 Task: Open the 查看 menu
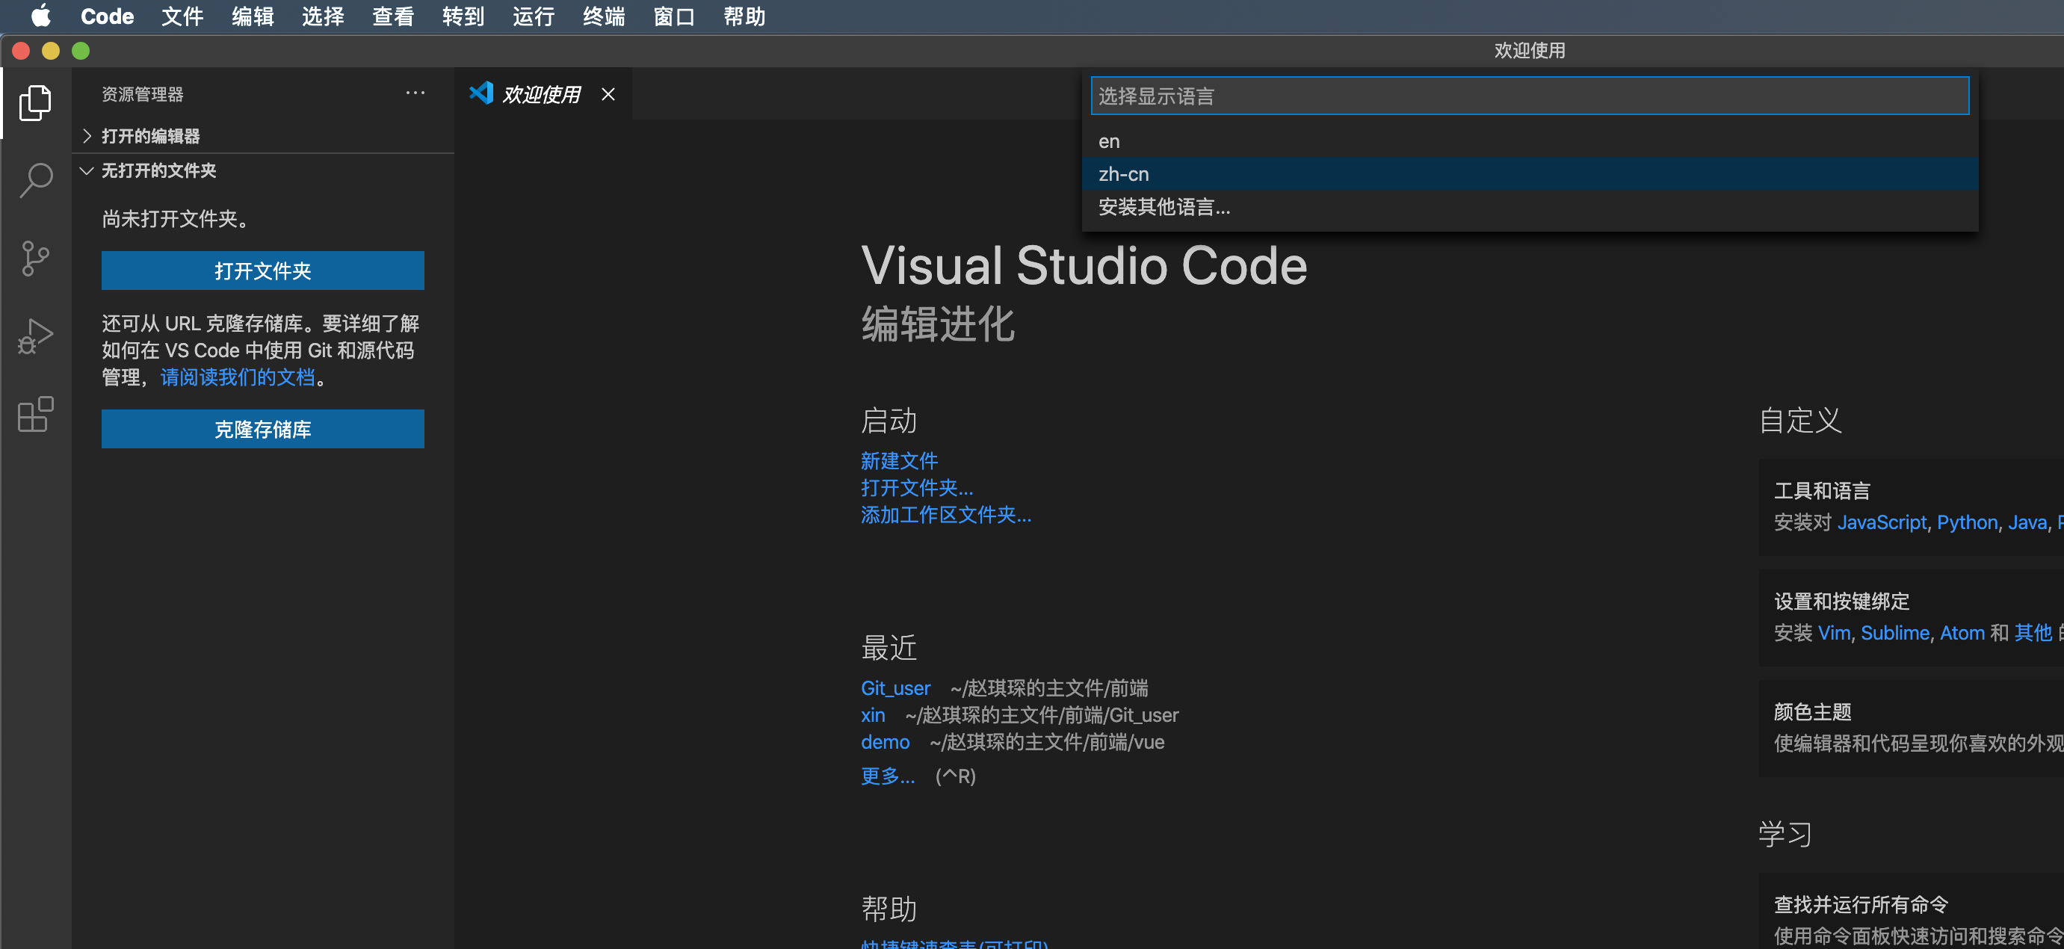tap(392, 16)
